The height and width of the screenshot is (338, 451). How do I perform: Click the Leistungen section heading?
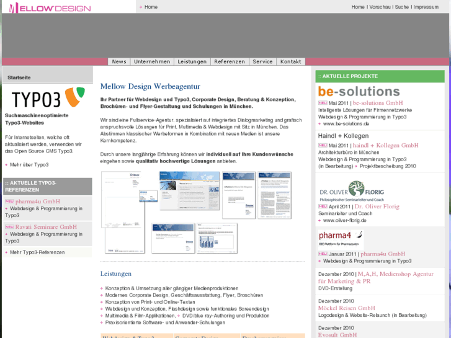coord(115,274)
